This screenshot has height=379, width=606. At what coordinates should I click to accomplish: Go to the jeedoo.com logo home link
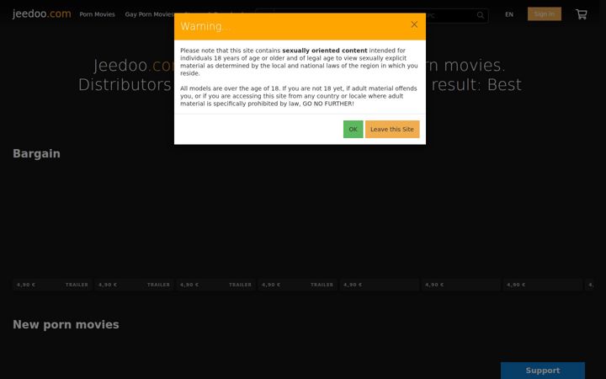pyautogui.click(x=42, y=14)
